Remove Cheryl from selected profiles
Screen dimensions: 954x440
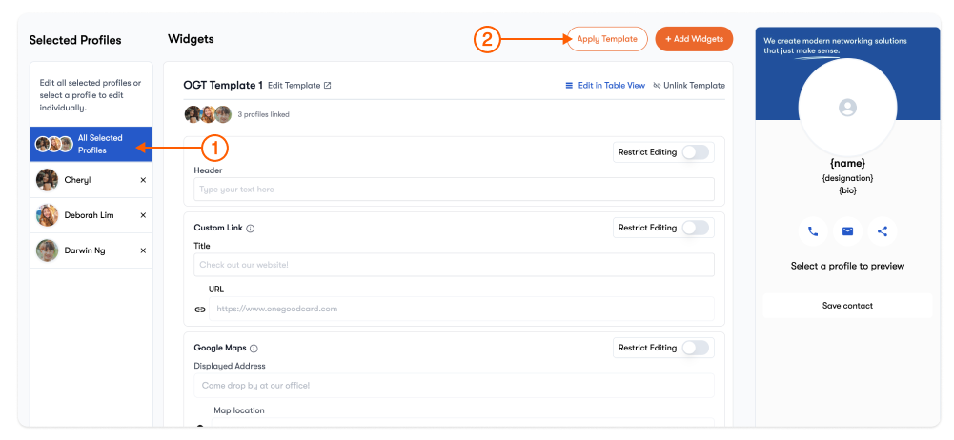click(x=143, y=180)
